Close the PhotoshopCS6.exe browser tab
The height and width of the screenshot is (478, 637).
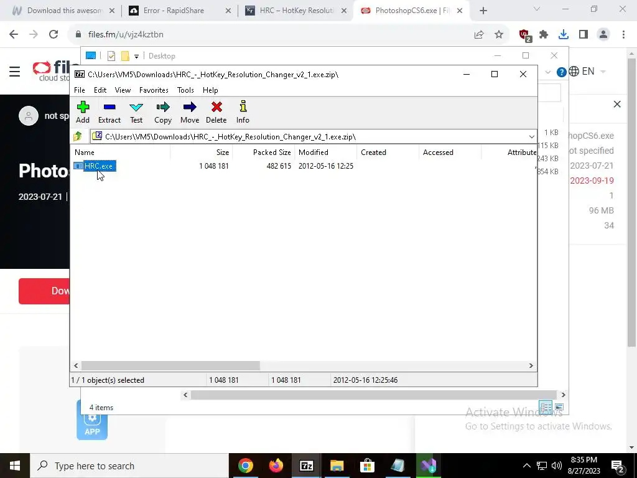coord(460,11)
